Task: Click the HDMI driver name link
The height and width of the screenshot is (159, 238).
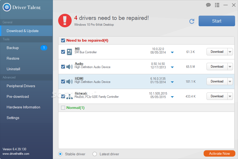Action: tap(79, 78)
